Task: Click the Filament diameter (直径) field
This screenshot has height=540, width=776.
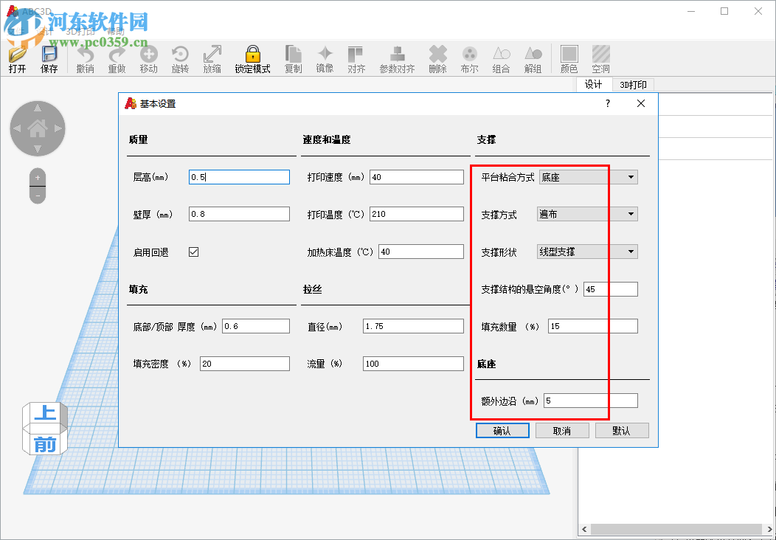Action: 413,326
